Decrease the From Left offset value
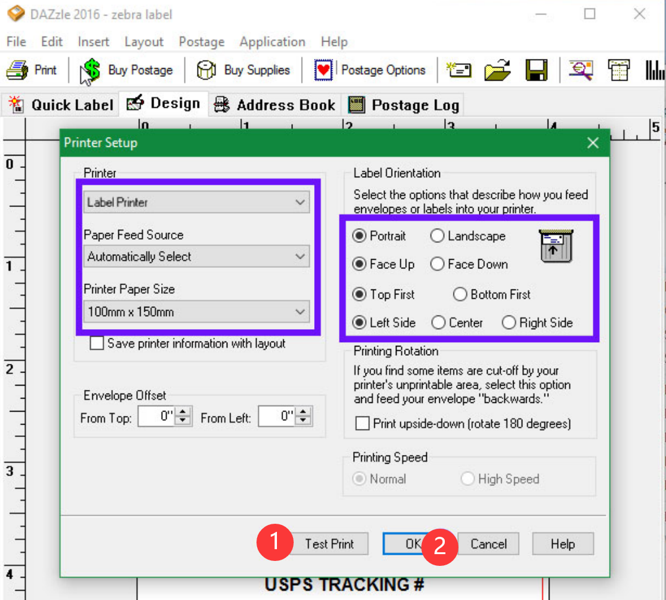Viewport: 666px width, 600px height. click(304, 420)
